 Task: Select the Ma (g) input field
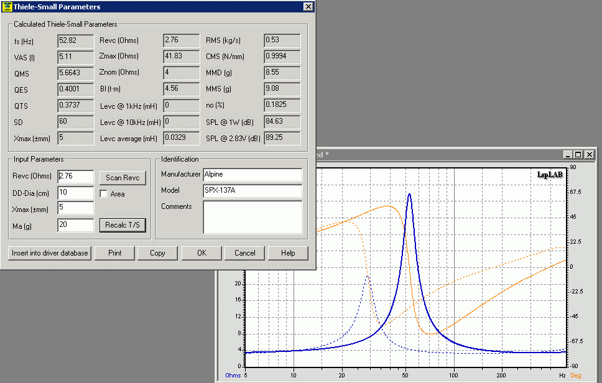(75, 224)
